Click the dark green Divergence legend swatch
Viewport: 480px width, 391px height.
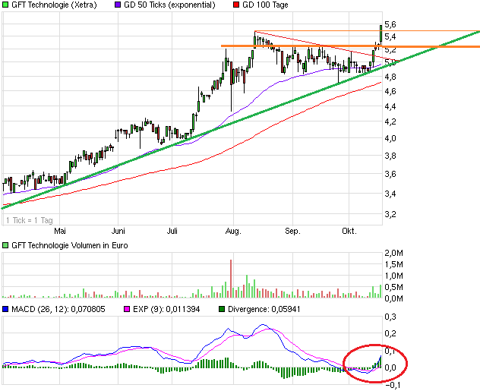(222, 309)
